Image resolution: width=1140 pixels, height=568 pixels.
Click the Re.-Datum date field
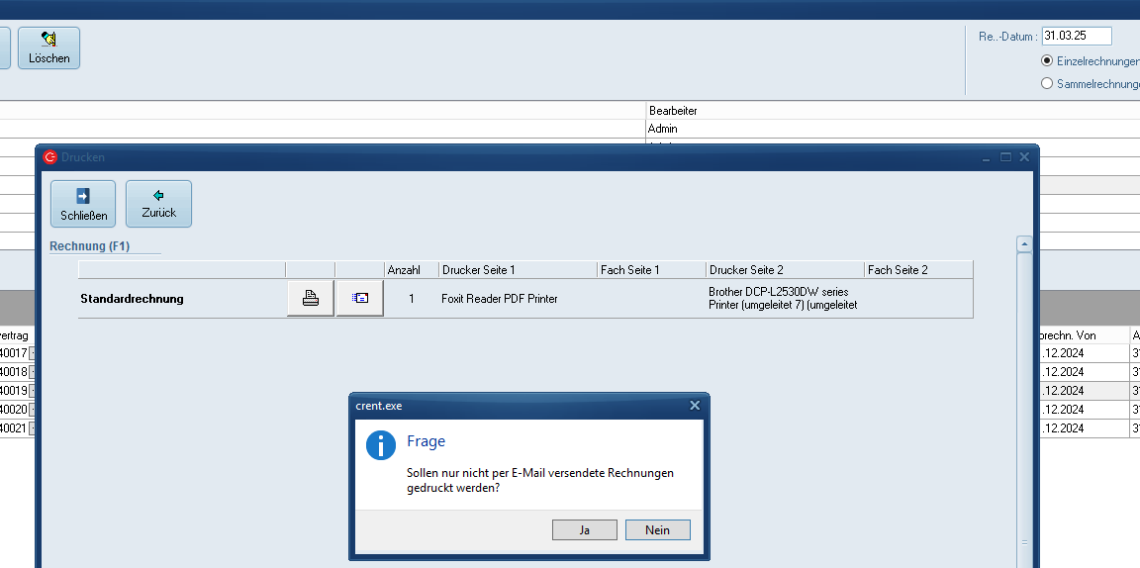[1076, 36]
